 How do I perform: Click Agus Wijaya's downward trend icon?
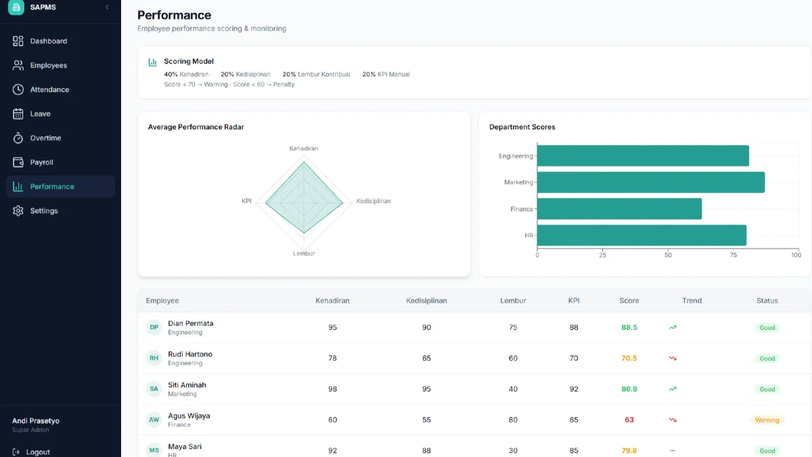pos(673,420)
